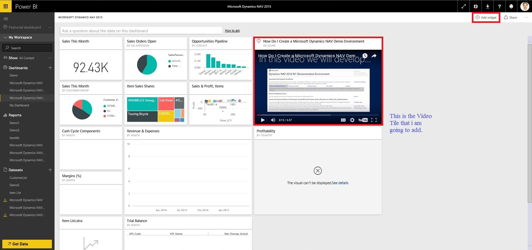Open the help question mark icon

(x=499, y=6)
